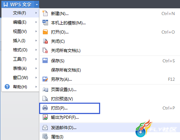Choose 输出为PDF(F)... entry
Screen dimensions: 180x140
pos(110,117)
